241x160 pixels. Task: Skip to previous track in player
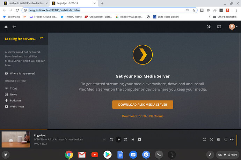click(x=104, y=139)
